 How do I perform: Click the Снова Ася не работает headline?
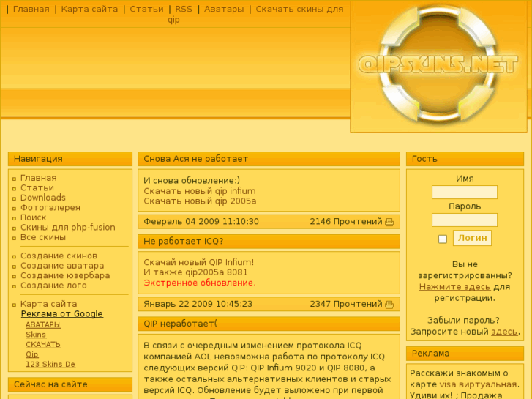(196, 159)
